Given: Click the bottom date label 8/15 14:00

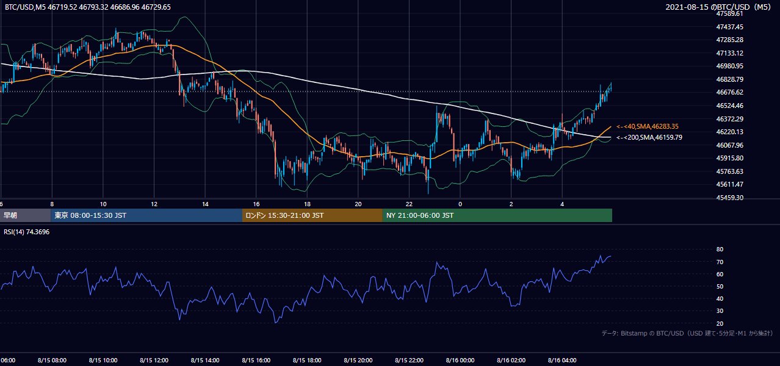Looking at the screenshot, I should pos(205,361).
